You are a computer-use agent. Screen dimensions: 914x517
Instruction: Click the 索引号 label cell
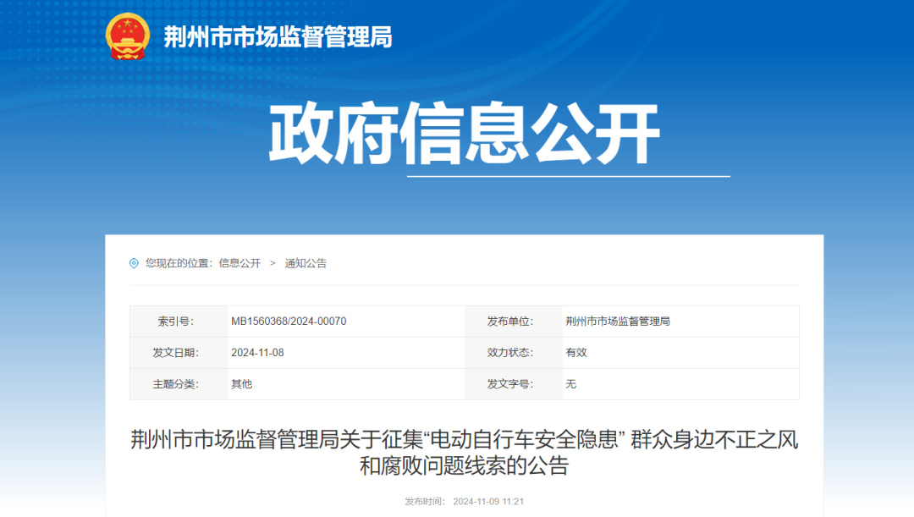click(175, 321)
